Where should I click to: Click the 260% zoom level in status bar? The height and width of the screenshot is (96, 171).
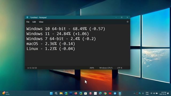point(92,68)
